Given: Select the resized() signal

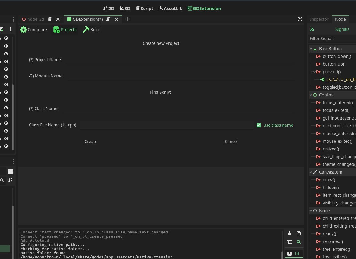Looking at the screenshot, I should [330, 149].
